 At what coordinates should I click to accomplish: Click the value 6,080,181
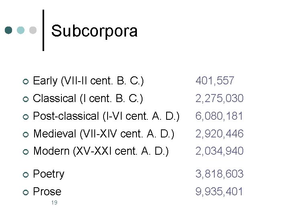[x=219, y=116]
